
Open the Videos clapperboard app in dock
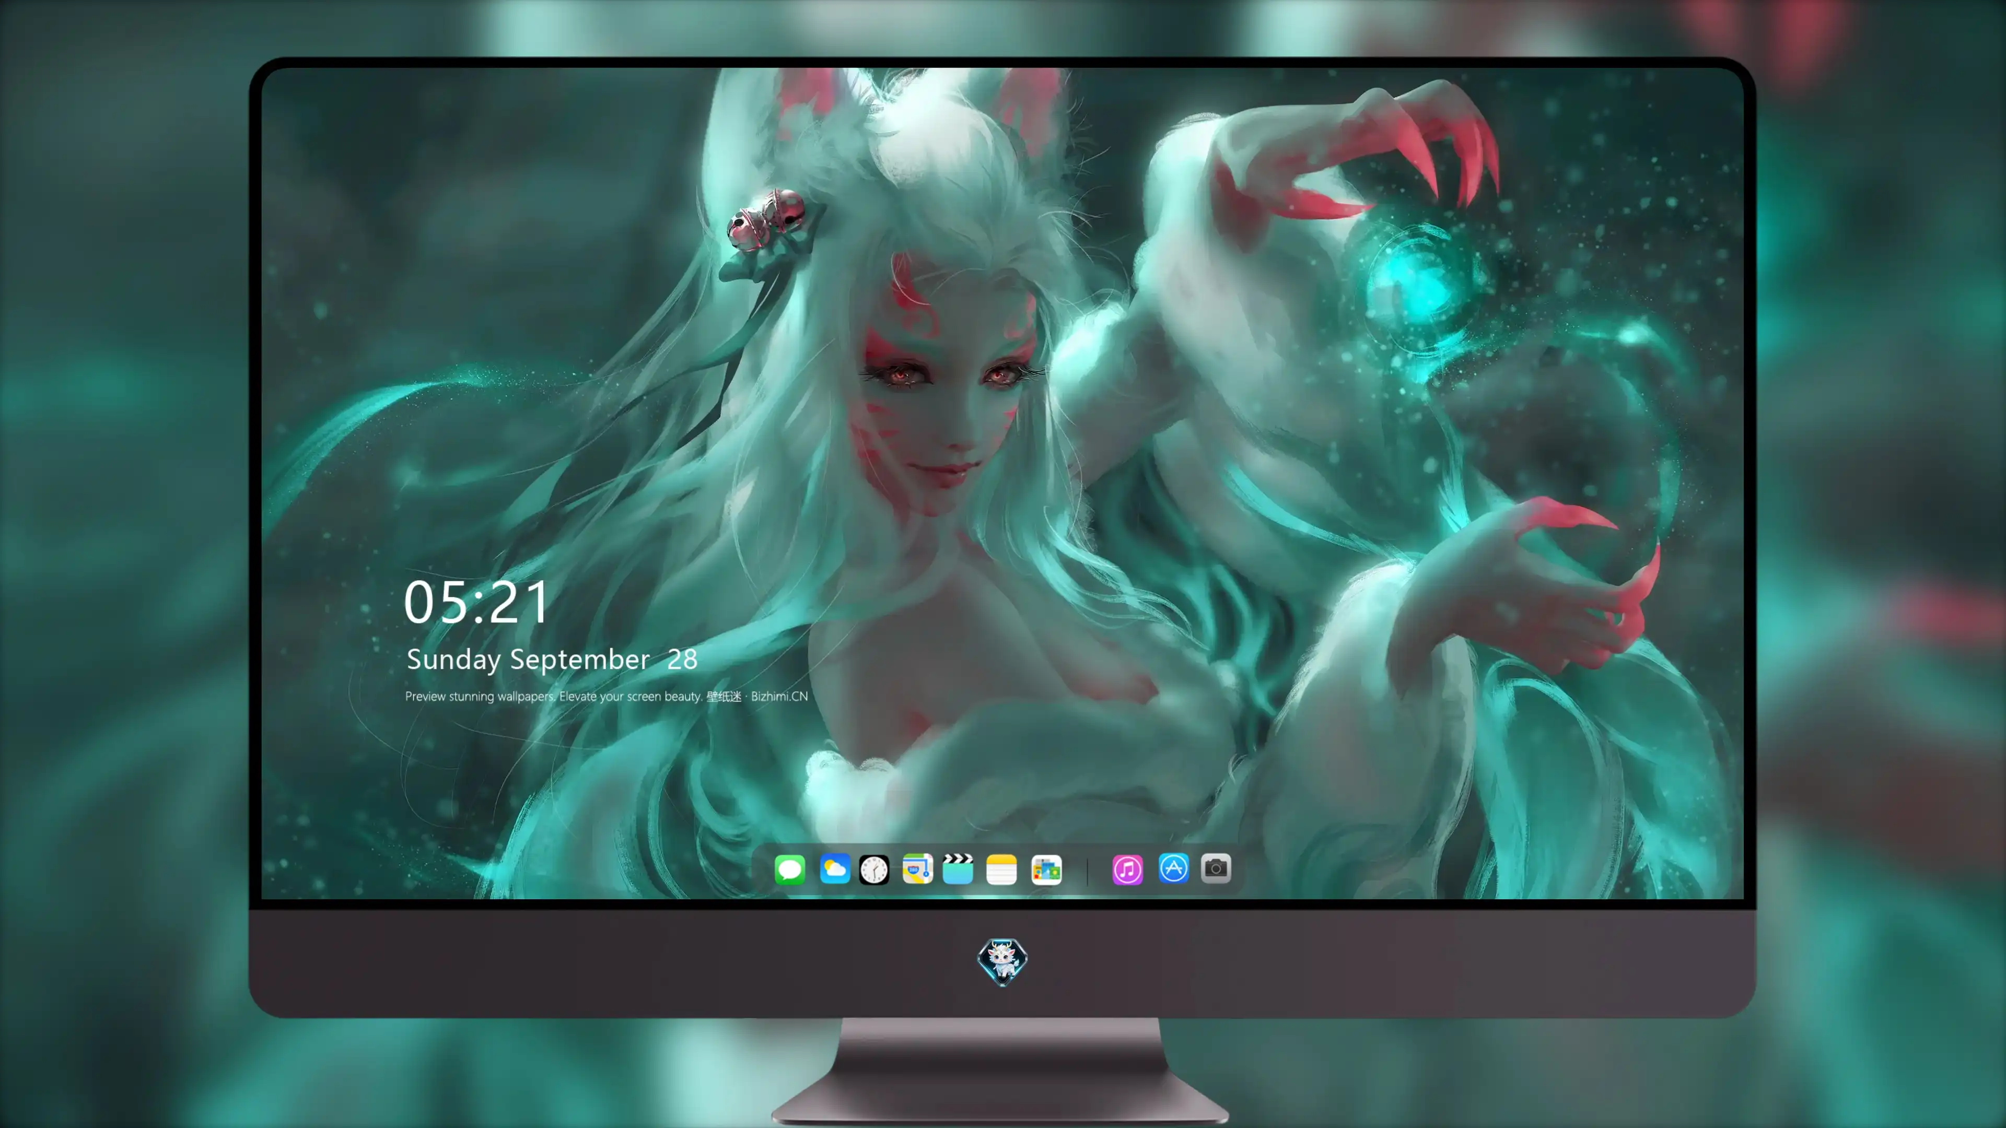[x=958, y=869]
